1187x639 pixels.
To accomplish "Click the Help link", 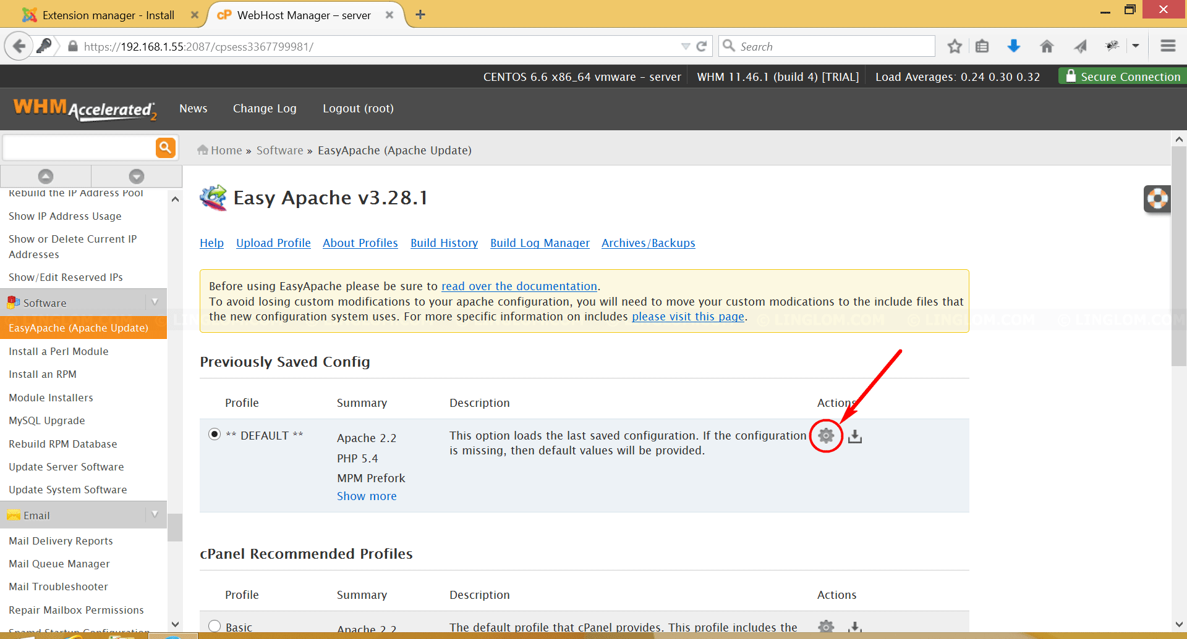I will pos(211,243).
